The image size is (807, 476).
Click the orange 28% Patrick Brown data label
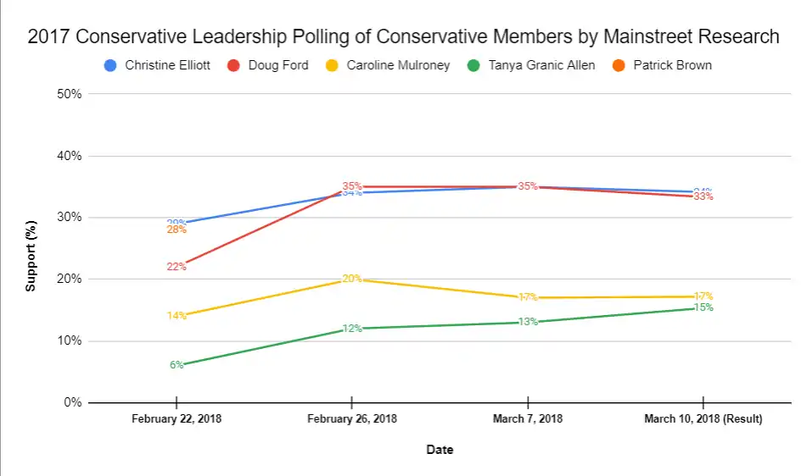coord(177,230)
